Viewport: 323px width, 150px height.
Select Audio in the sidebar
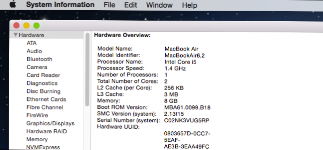(x=34, y=51)
